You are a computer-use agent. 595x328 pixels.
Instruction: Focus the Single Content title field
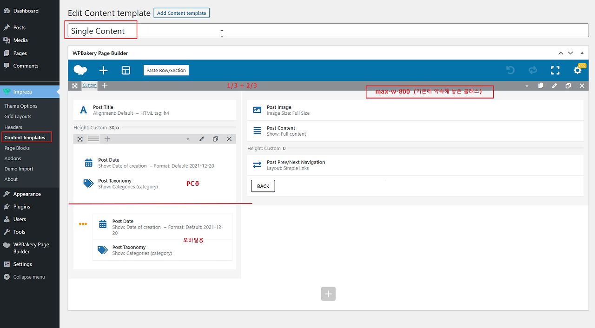click(x=328, y=31)
